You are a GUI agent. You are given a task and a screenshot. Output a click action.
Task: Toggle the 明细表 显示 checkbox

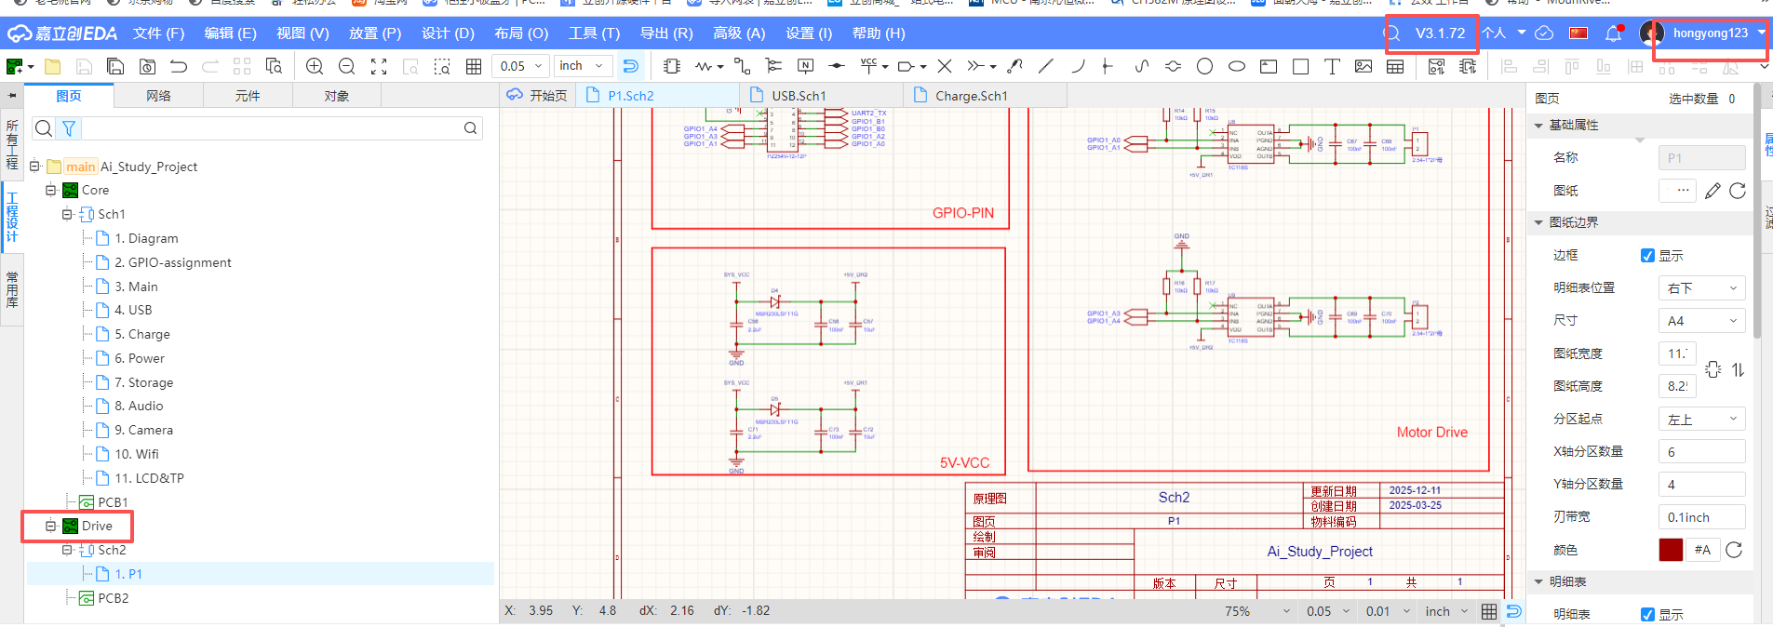pyautogui.click(x=1647, y=614)
